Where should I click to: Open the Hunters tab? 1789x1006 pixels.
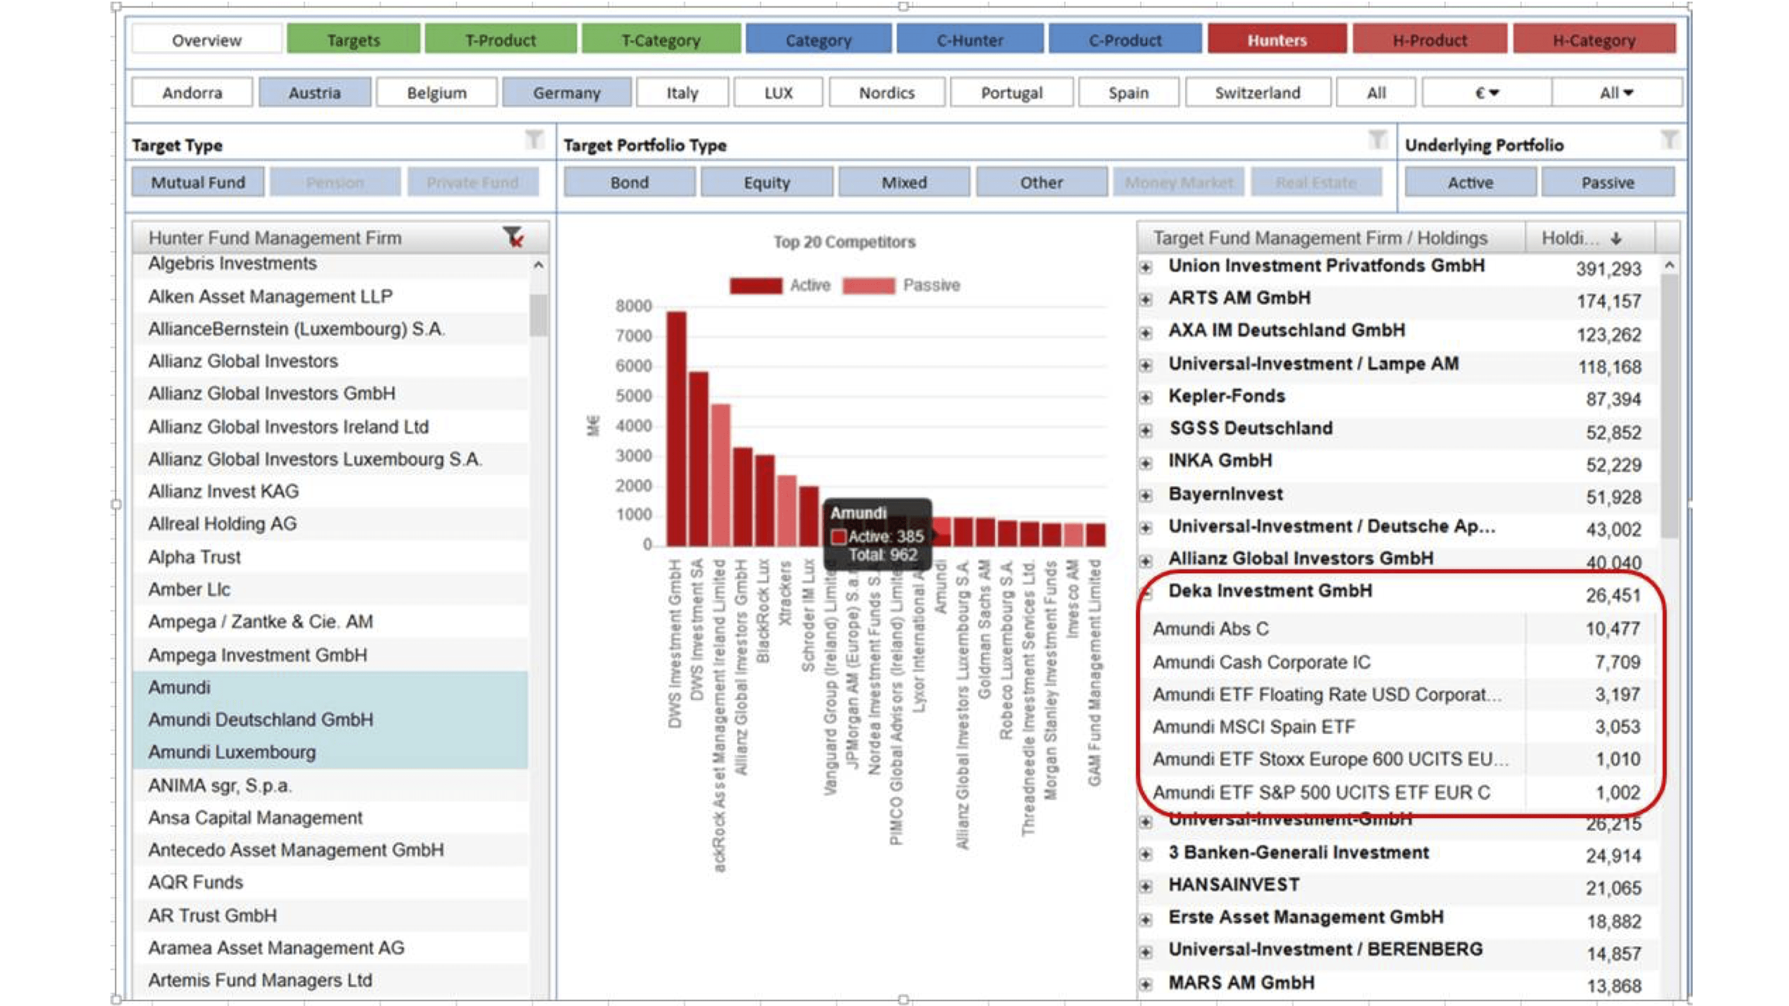click(1277, 39)
